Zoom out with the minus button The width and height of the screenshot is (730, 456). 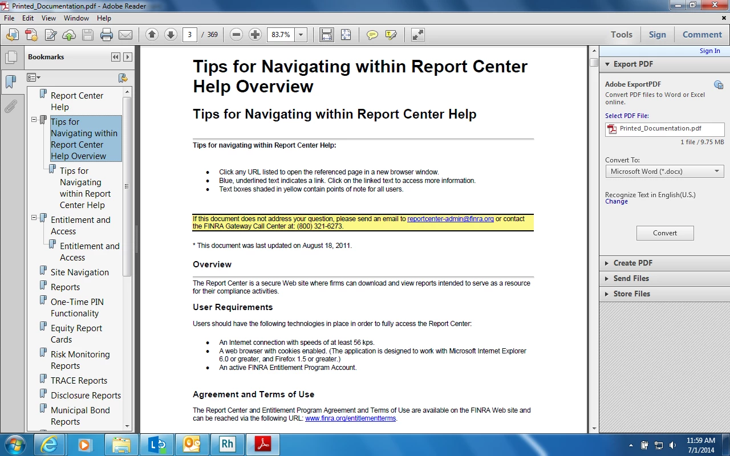[x=237, y=35]
